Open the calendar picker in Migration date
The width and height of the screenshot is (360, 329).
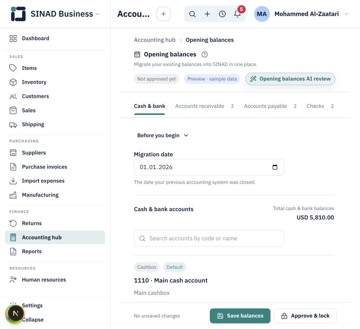[275, 167]
